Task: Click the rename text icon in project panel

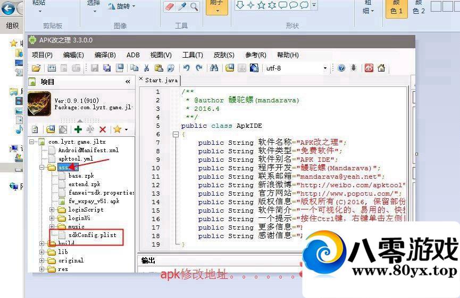Action: [x=90, y=129]
